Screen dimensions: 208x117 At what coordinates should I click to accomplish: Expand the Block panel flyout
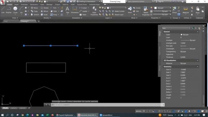(134, 18)
